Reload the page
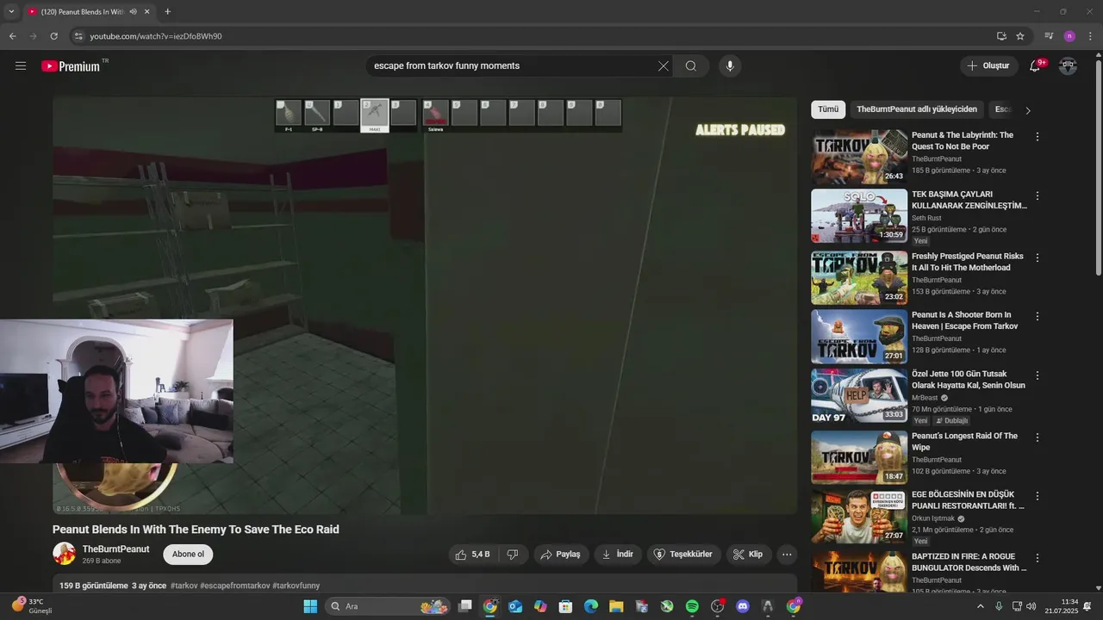The width and height of the screenshot is (1103, 620). point(53,36)
